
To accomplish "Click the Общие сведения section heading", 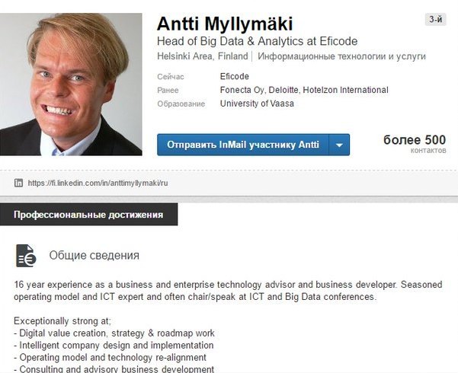I will [94, 256].
